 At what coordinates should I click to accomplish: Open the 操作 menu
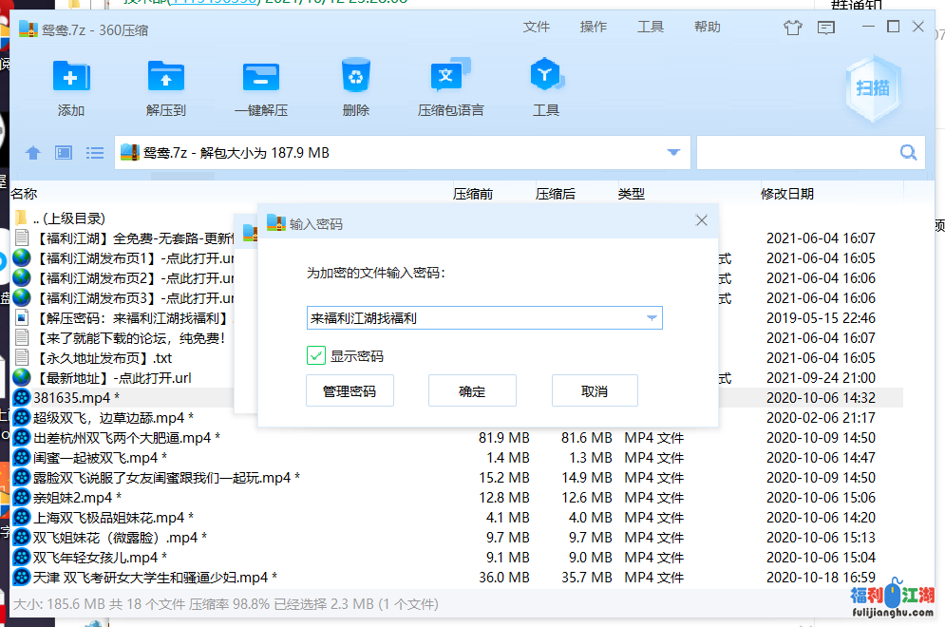point(594,27)
